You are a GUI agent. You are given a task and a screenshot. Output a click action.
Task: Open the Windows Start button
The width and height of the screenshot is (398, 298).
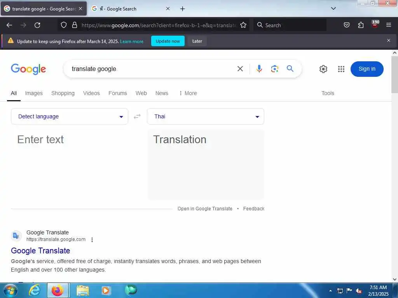(x=10, y=290)
